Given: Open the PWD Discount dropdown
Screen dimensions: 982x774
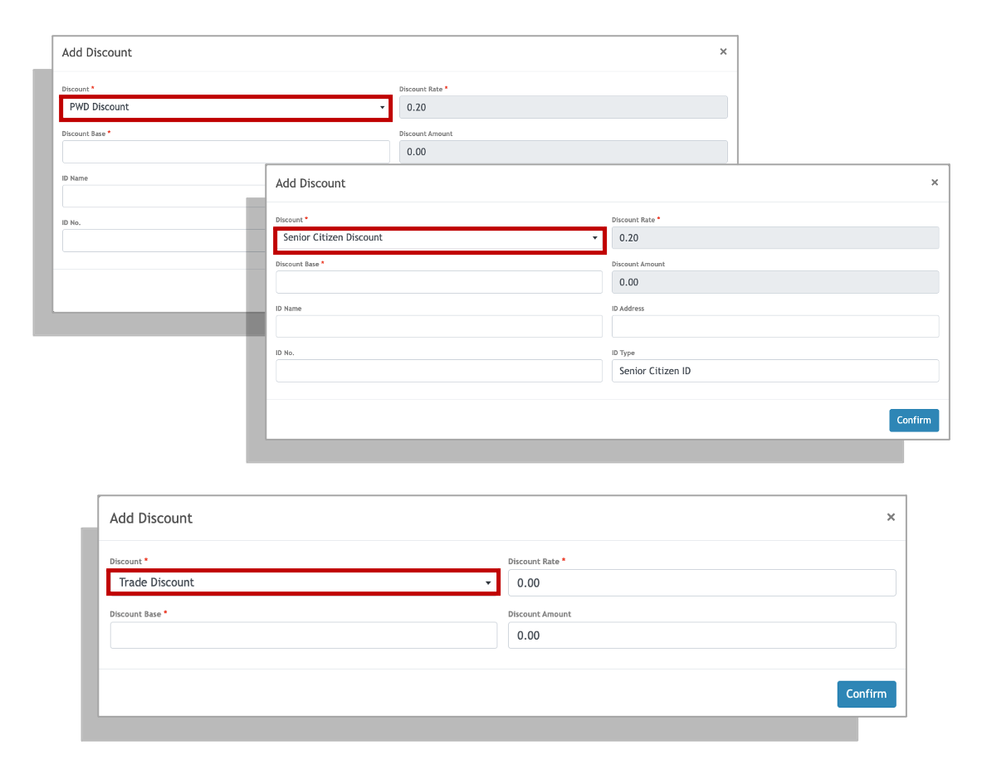Looking at the screenshot, I should click(x=226, y=108).
